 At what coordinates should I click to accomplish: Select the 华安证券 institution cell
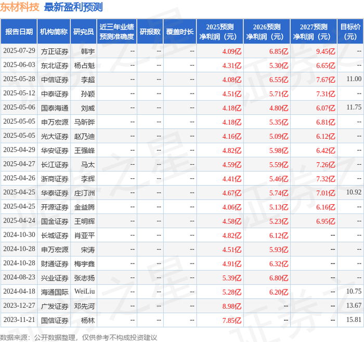(55, 150)
